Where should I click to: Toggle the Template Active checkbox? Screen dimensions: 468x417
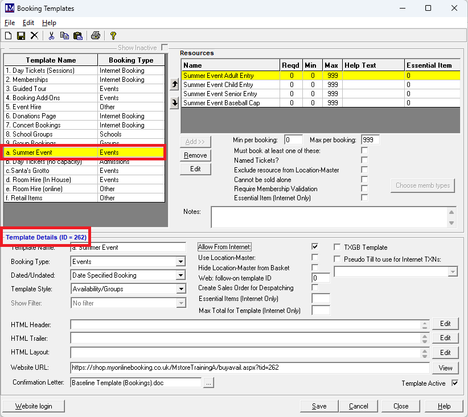click(454, 383)
